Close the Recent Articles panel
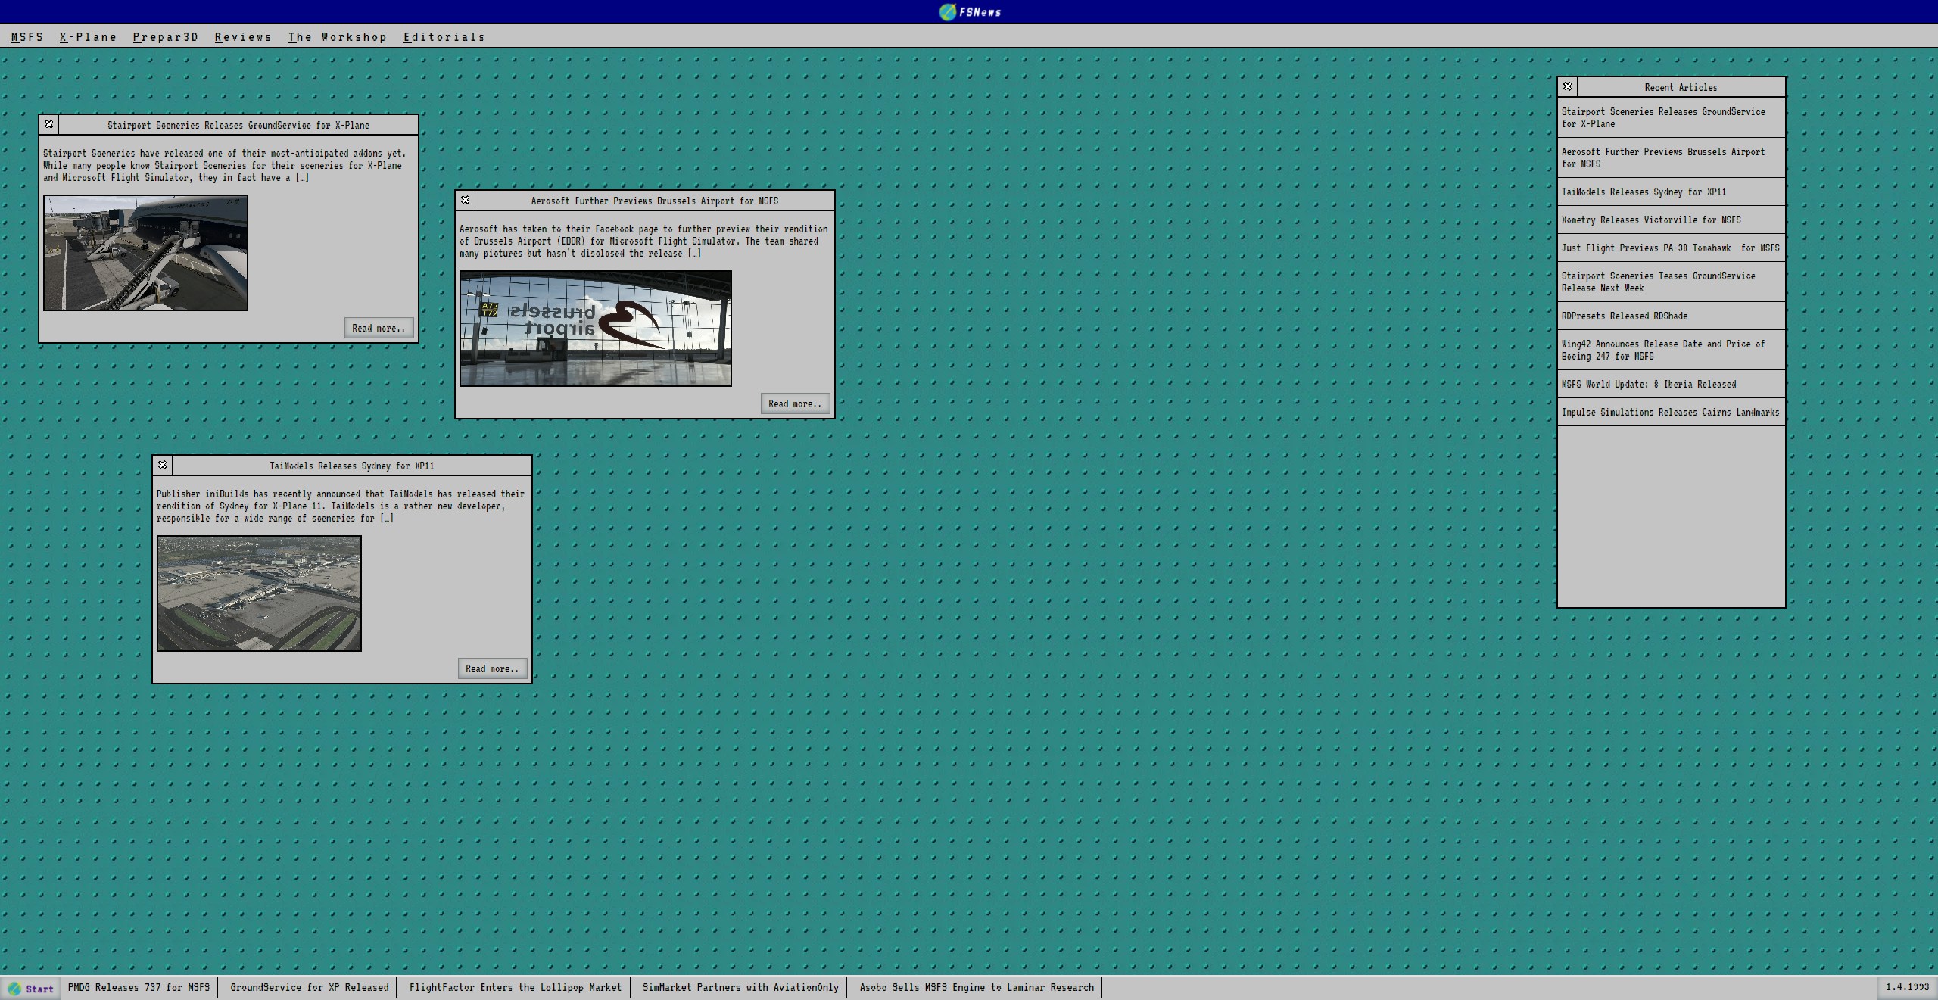 click(1568, 86)
